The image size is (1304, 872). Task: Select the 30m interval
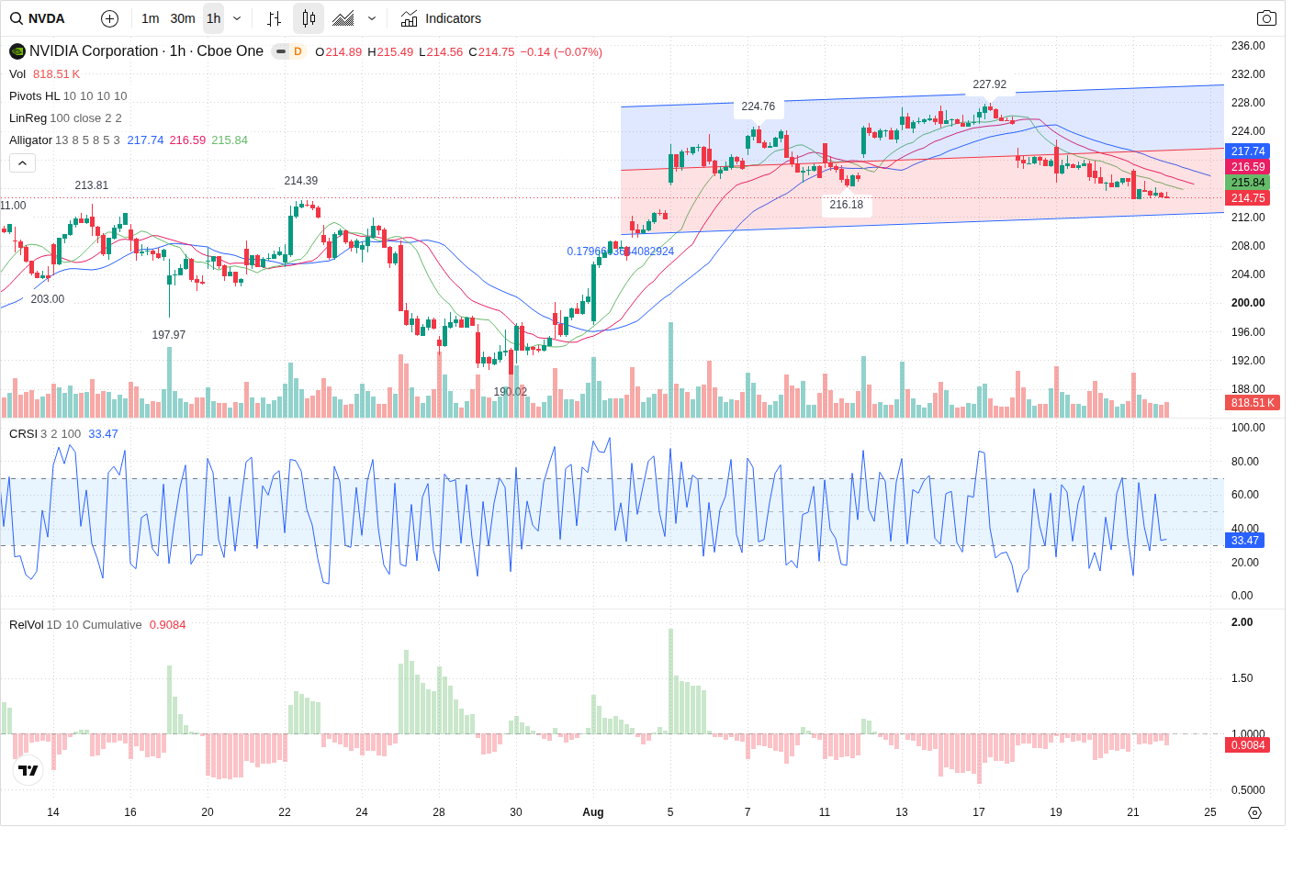coord(183,18)
